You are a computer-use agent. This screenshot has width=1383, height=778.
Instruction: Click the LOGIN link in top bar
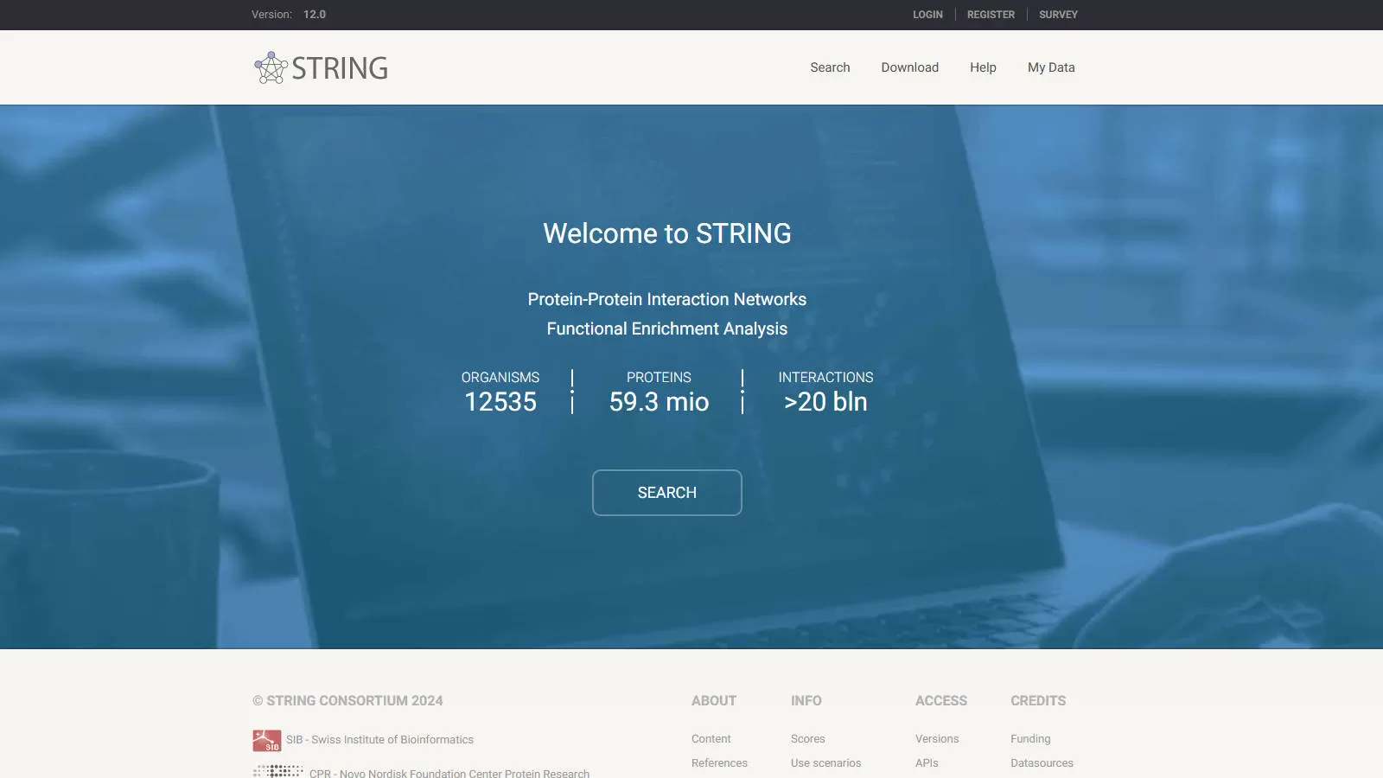(x=927, y=15)
